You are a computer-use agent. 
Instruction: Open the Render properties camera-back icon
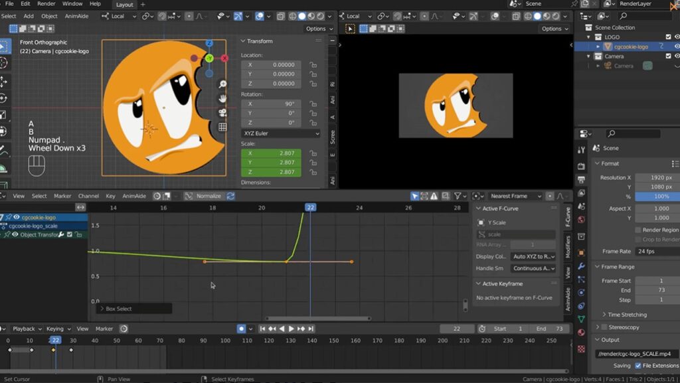[582, 166]
